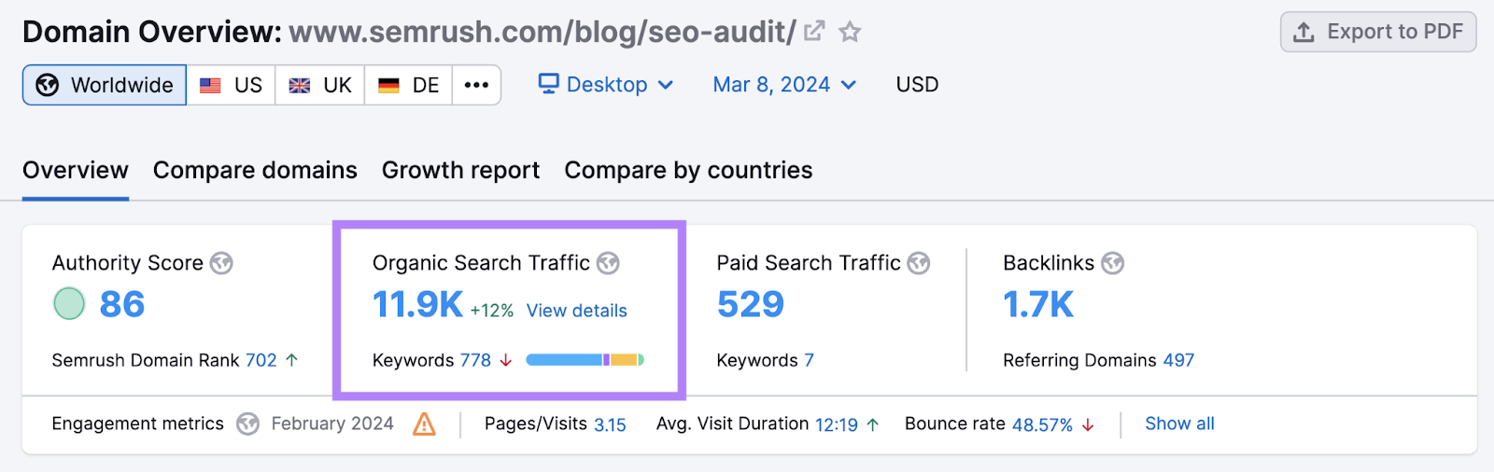Click the Engagement metrics globe icon
This screenshot has height=472, width=1494.
247,424
